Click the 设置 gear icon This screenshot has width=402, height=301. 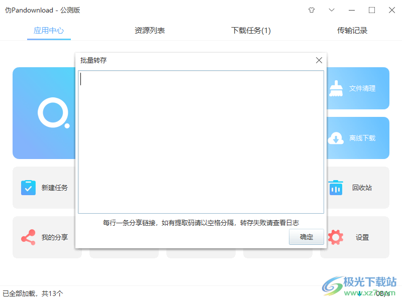[336, 237]
